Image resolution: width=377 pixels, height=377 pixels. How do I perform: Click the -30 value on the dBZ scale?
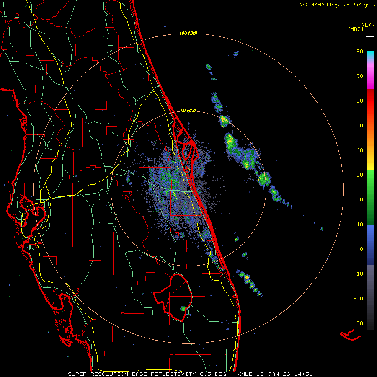click(358, 323)
